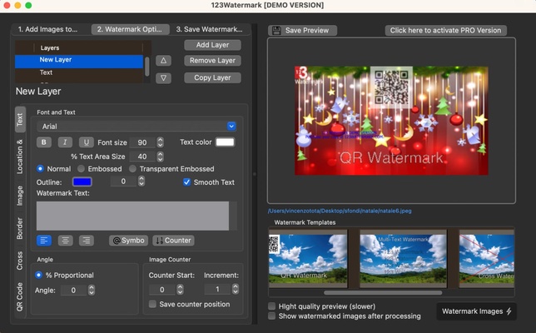The height and width of the screenshot is (333, 536).
Task: Insert Counter into watermark text
Action: [x=174, y=241]
